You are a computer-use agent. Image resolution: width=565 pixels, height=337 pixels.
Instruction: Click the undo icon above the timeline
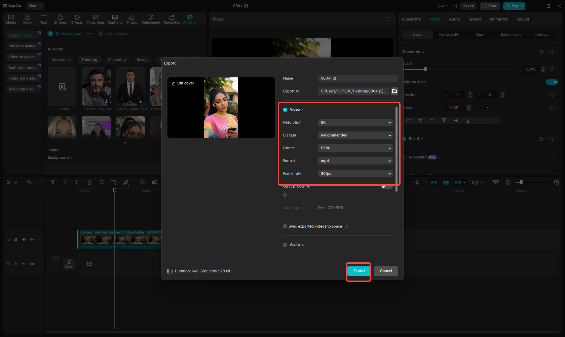pyautogui.click(x=29, y=182)
